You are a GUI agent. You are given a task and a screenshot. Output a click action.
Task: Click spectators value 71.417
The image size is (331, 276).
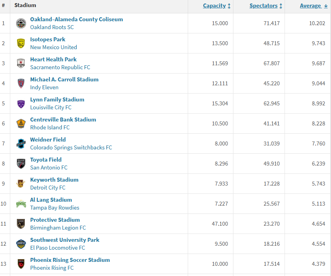[272, 23]
